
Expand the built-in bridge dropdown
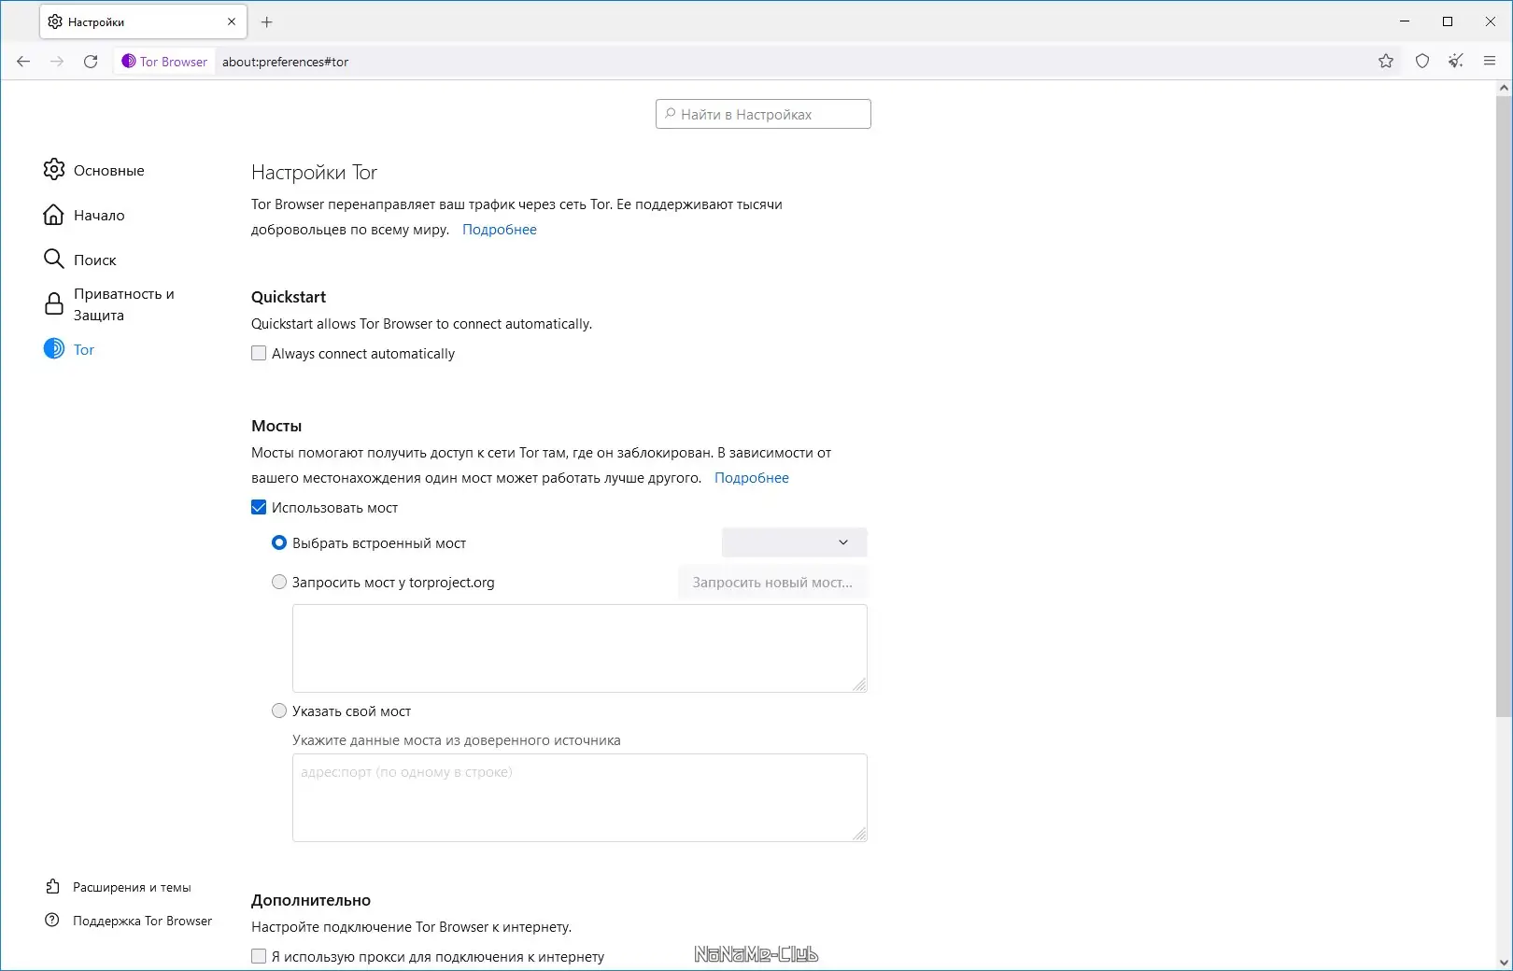[x=794, y=542]
